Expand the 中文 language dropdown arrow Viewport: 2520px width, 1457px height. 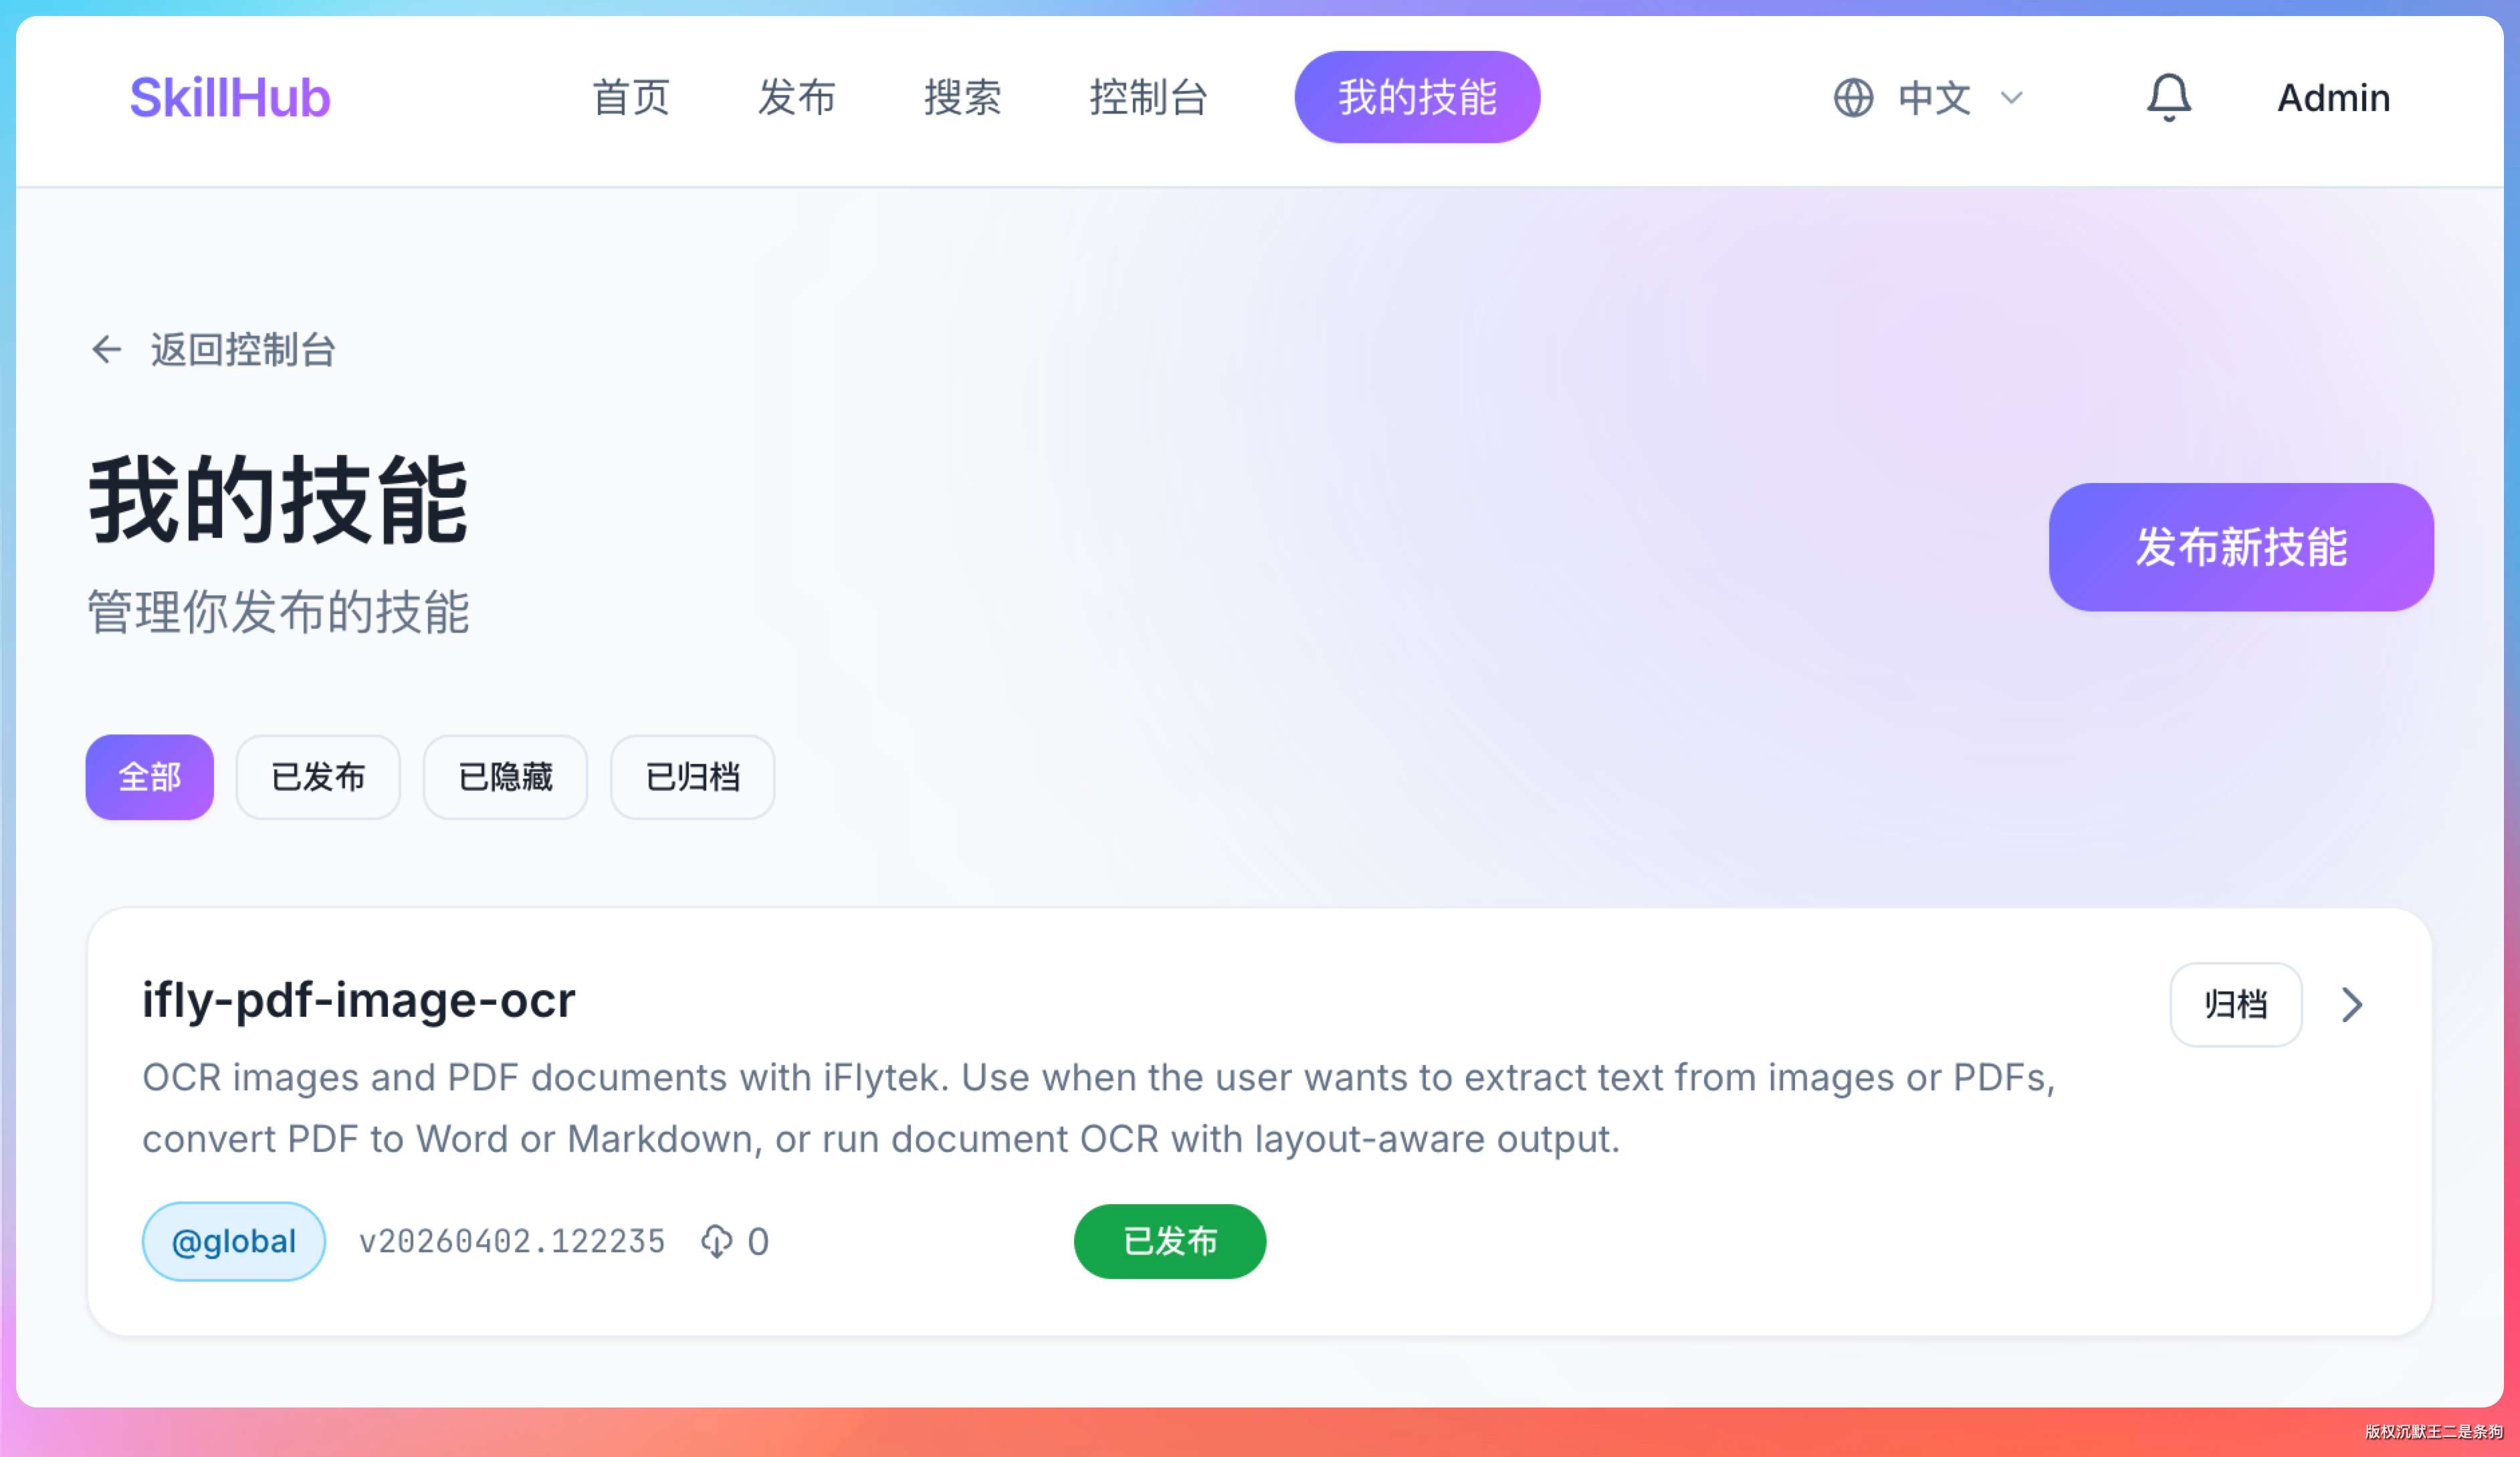[2011, 98]
